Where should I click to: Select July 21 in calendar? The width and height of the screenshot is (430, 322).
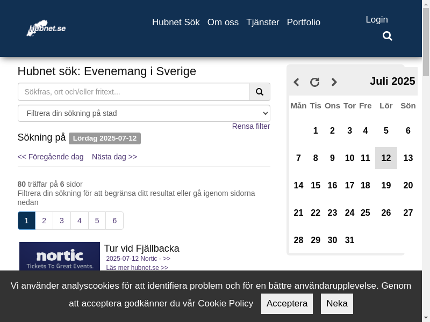298,213
